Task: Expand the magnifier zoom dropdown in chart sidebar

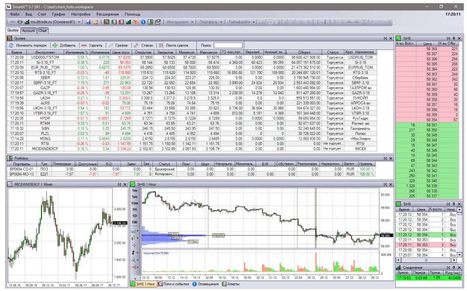Action: click(x=138, y=260)
